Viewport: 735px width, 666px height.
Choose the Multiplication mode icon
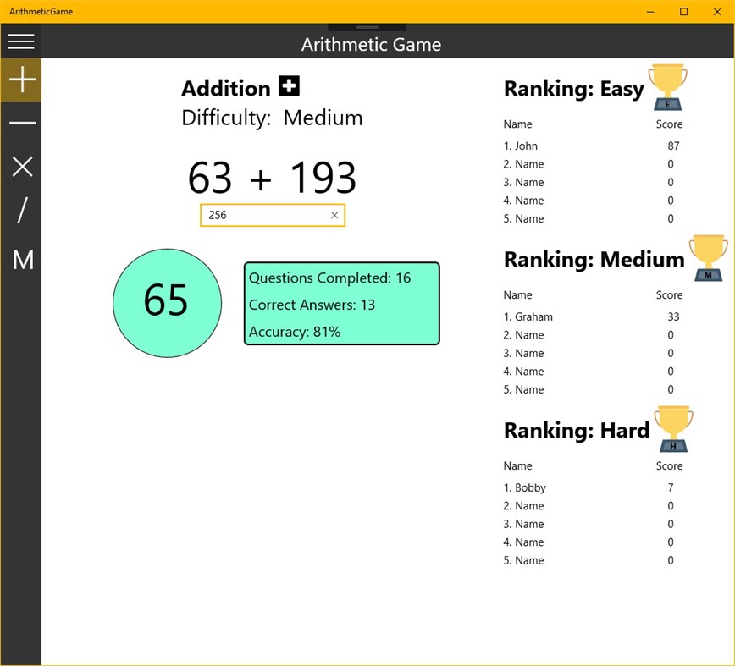pos(20,167)
